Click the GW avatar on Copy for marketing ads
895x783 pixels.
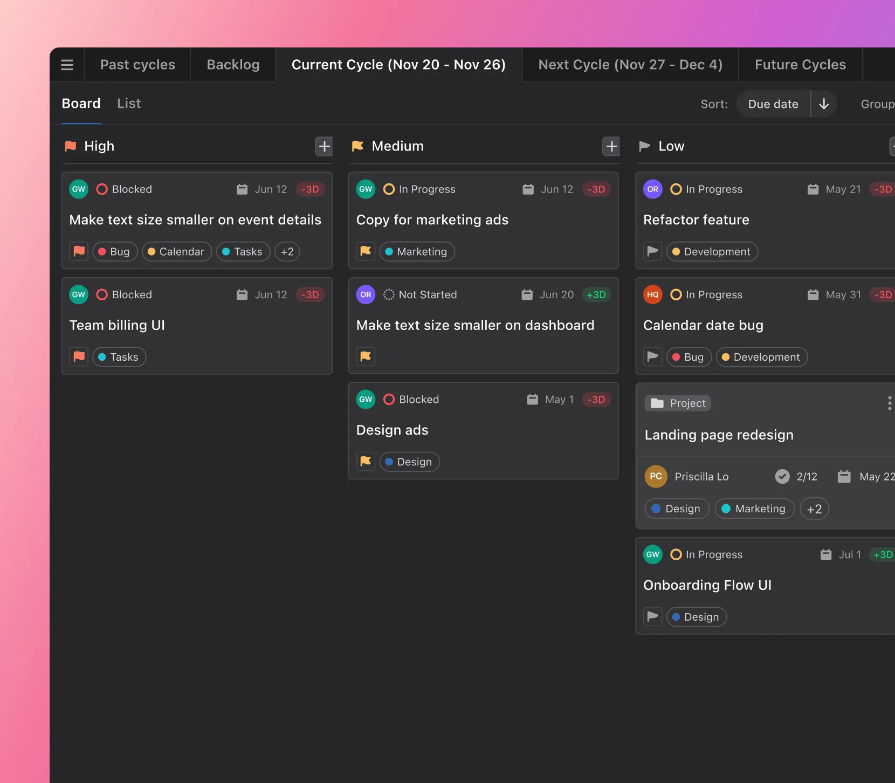point(366,189)
